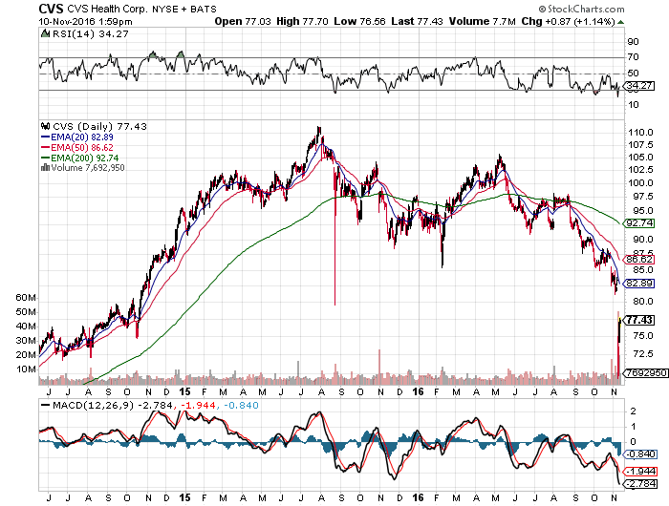The width and height of the screenshot is (669, 506).
Task: Click the 10-Nov-2016 1:59pm timestamp
Action: click(x=85, y=21)
